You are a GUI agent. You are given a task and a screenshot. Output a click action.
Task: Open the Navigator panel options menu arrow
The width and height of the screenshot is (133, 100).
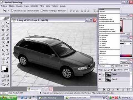(x=131, y=18)
